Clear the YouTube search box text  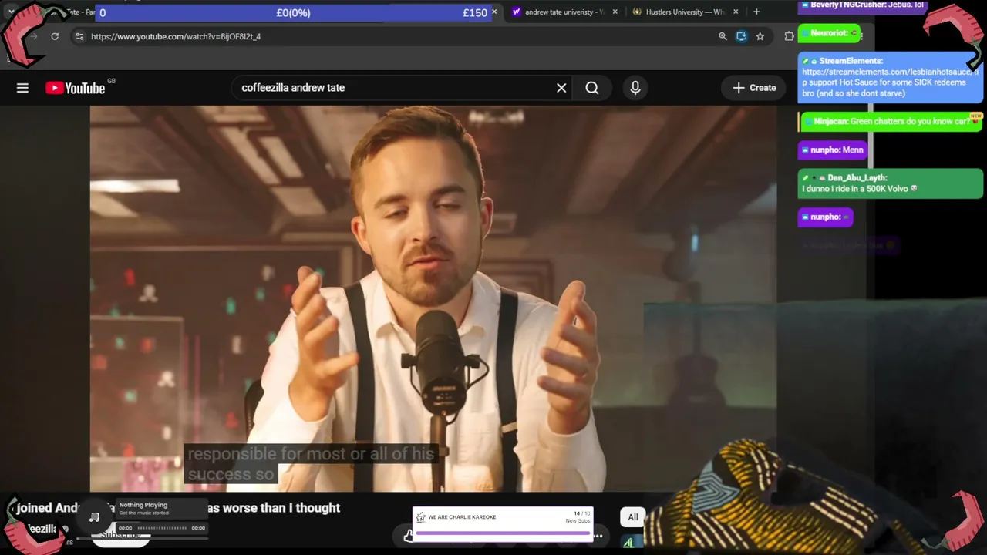click(561, 88)
